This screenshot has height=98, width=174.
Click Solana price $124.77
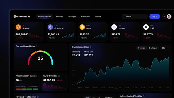click(x=116, y=34)
